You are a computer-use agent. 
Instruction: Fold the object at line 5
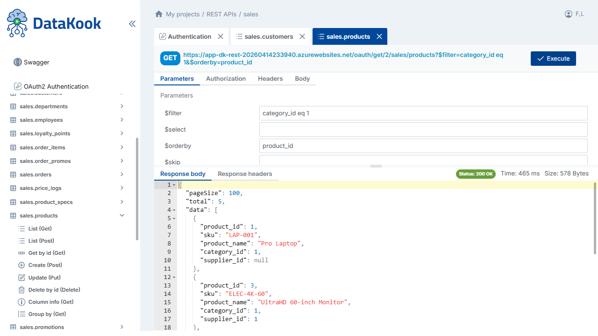click(174, 218)
